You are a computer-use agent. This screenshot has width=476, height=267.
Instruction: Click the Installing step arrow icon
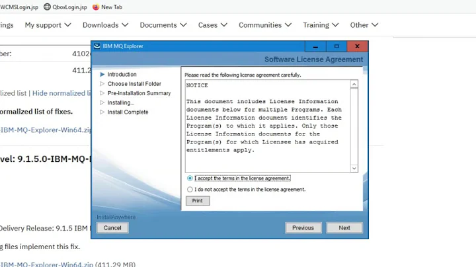102,102
